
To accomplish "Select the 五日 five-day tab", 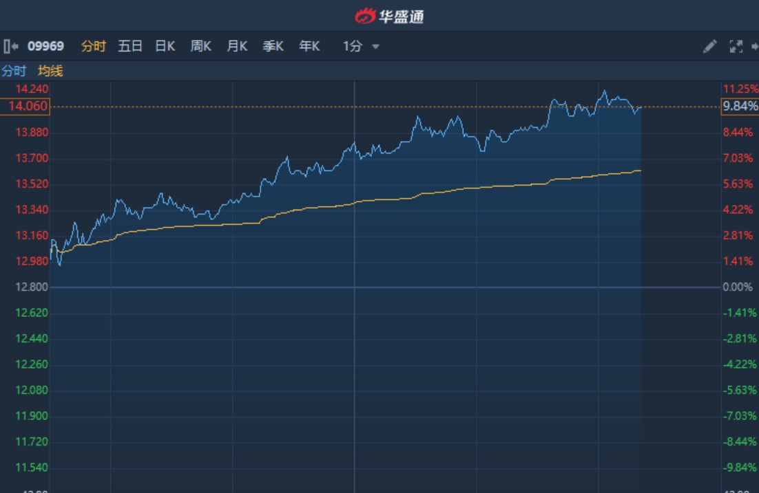I will click(x=129, y=47).
